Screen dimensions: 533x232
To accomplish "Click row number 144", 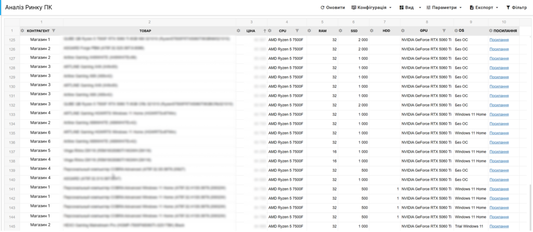I will point(12,217).
